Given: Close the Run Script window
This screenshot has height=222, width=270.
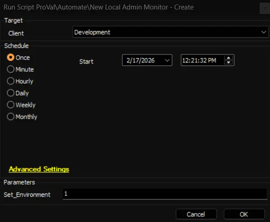Looking at the screenshot, I should pyautogui.click(x=265, y=8).
